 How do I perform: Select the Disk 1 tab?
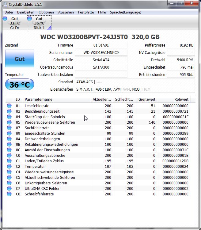[x=39, y=23]
